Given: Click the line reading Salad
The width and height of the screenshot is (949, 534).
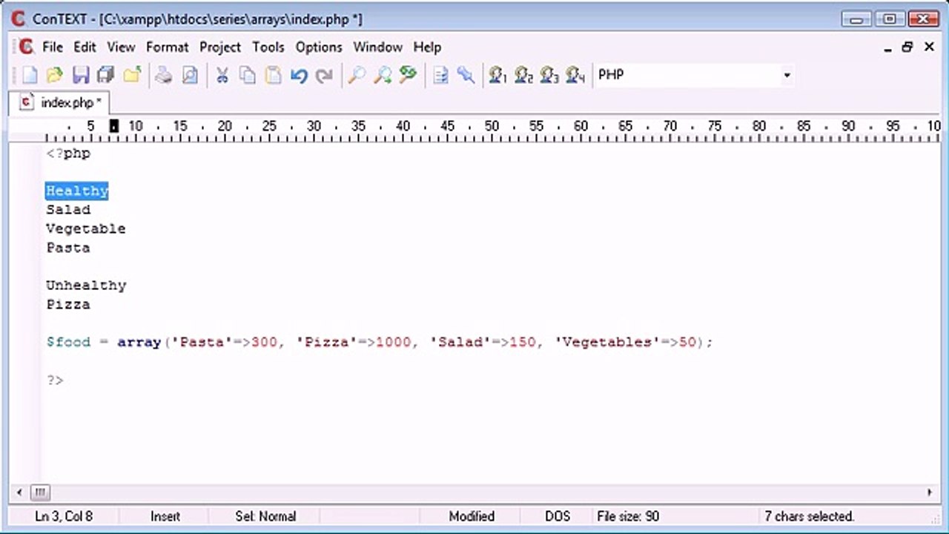Looking at the screenshot, I should click(68, 210).
